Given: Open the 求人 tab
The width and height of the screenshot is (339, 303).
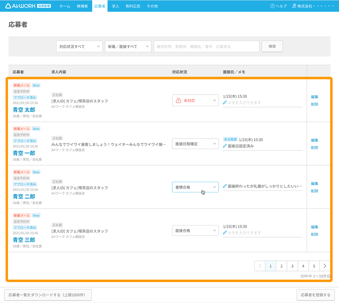Looking at the screenshot, I should (115, 6).
